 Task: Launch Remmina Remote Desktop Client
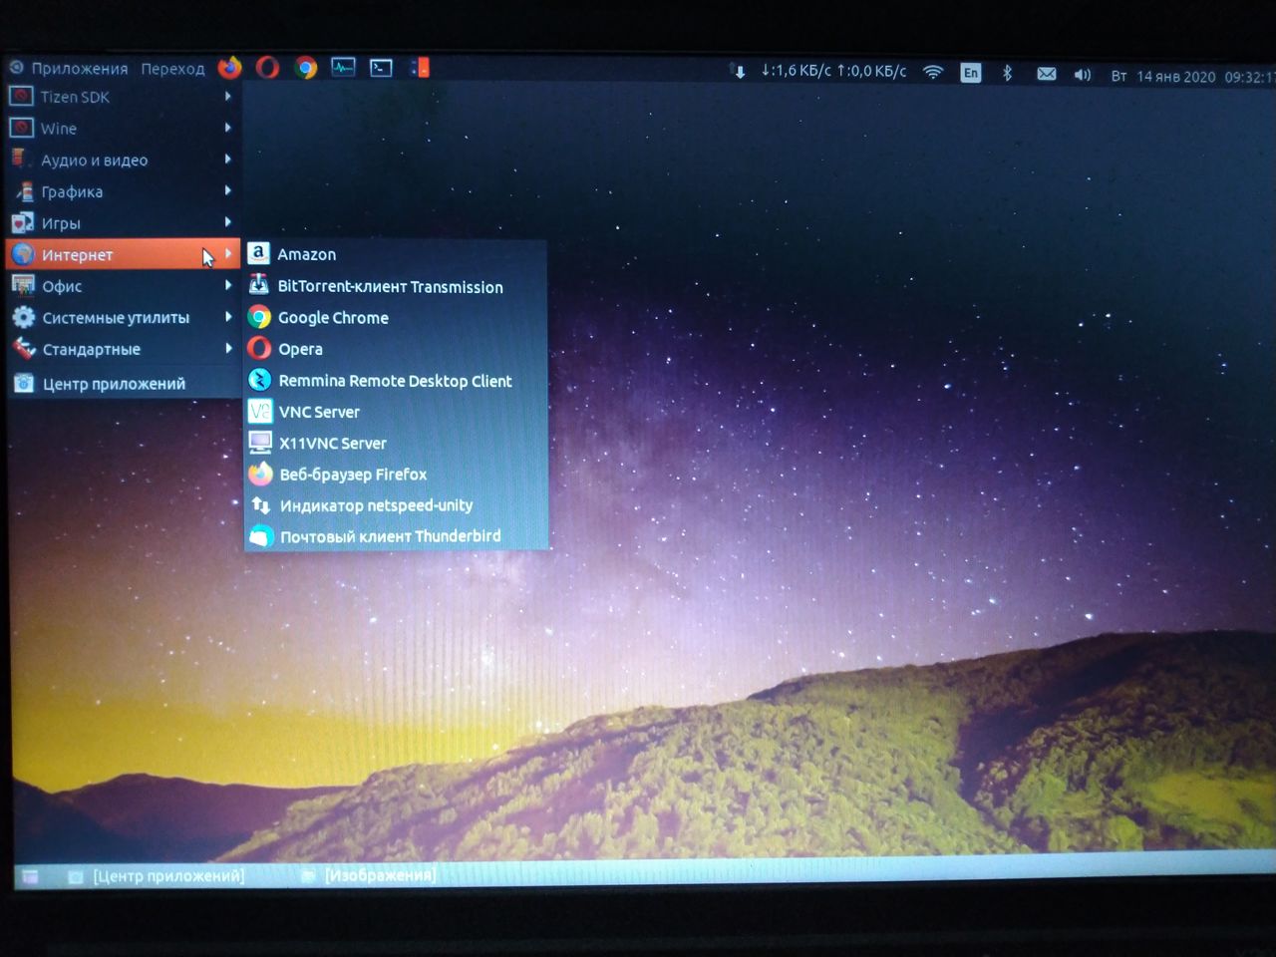point(396,380)
